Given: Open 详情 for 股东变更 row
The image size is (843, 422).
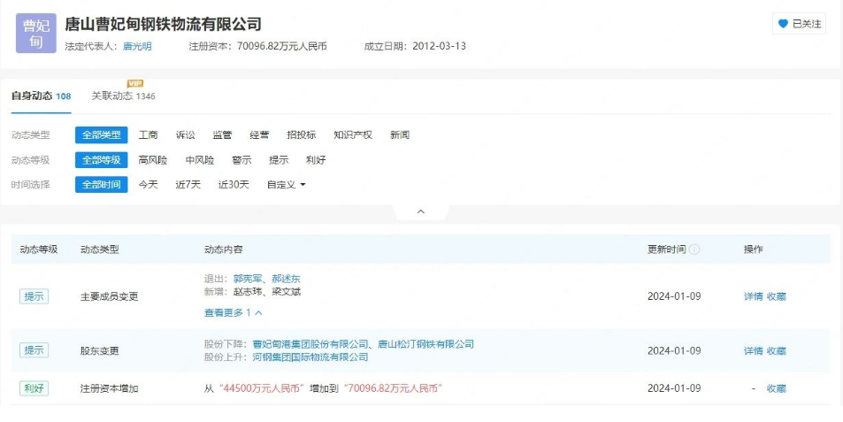Looking at the screenshot, I should click(x=754, y=351).
